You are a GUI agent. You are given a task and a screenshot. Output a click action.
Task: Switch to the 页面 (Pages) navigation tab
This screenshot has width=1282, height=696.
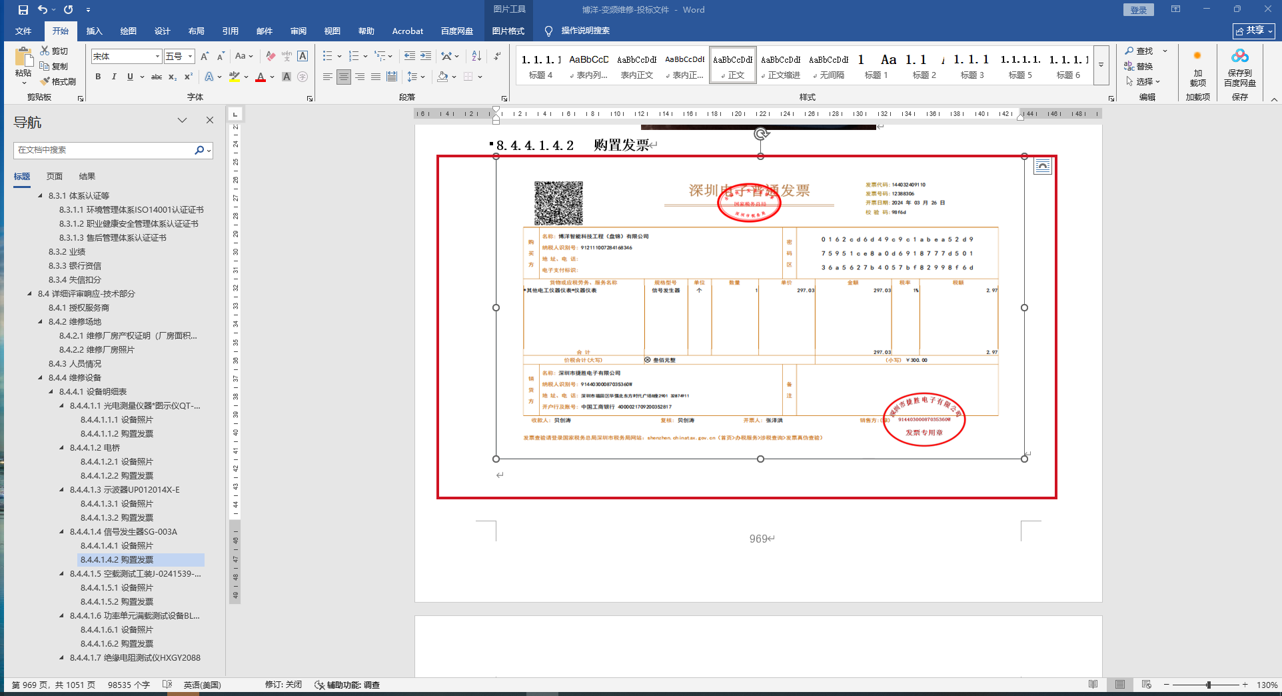55,176
